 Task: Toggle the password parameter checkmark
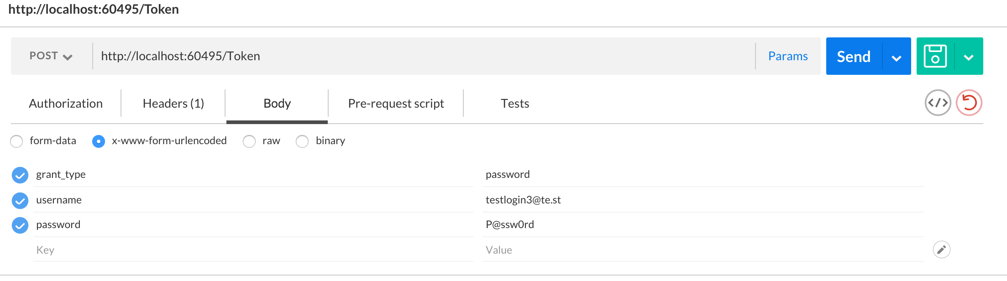[20, 225]
